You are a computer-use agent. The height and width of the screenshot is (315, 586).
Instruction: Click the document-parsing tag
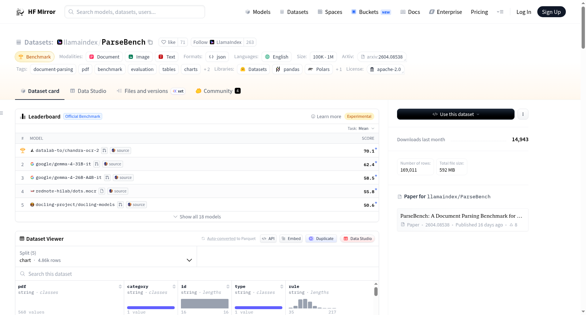click(53, 69)
